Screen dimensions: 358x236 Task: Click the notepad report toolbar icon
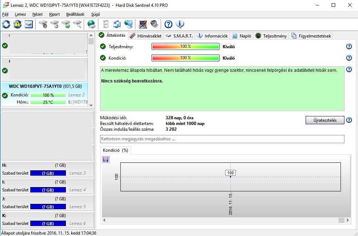[105, 24]
